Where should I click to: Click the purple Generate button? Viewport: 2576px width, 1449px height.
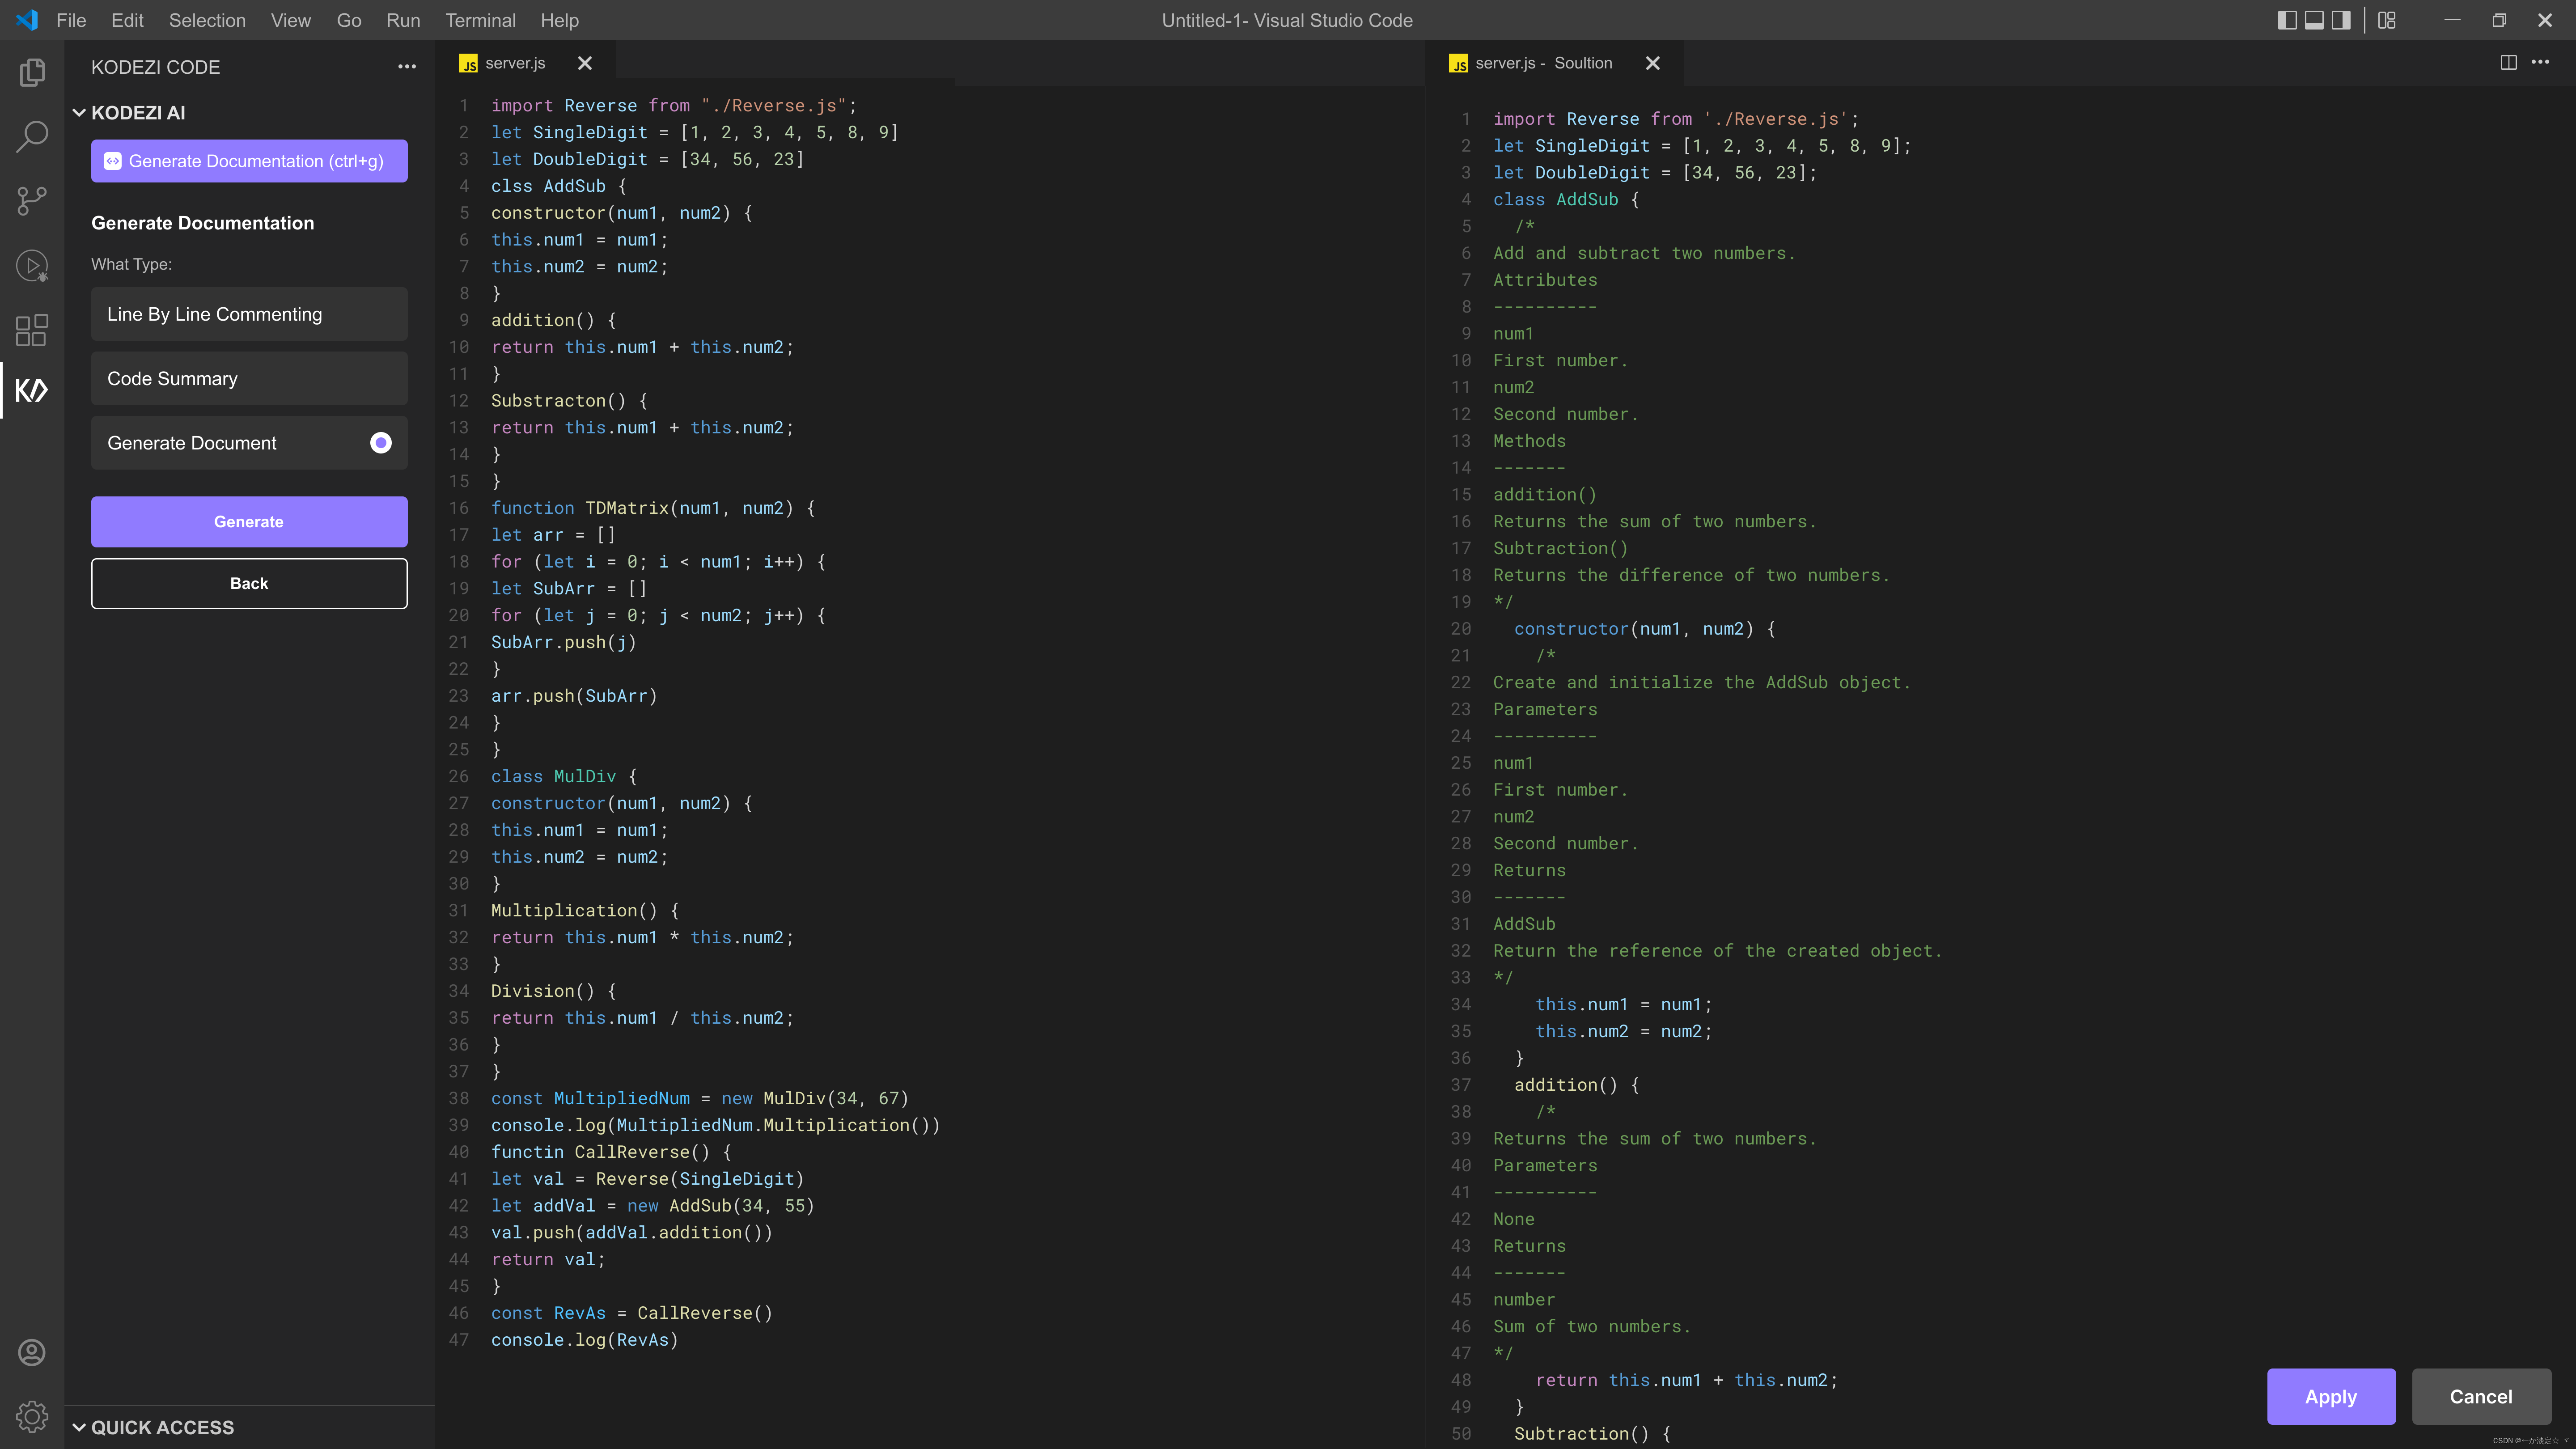(249, 522)
